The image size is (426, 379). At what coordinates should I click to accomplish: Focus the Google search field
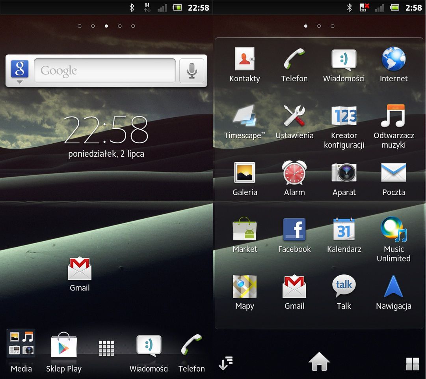tap(105, 71)
